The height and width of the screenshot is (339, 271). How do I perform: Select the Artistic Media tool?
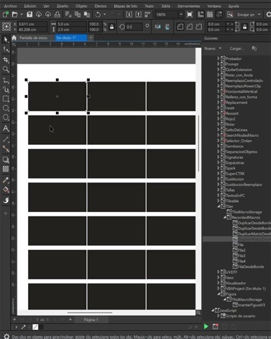click(6, 89)
